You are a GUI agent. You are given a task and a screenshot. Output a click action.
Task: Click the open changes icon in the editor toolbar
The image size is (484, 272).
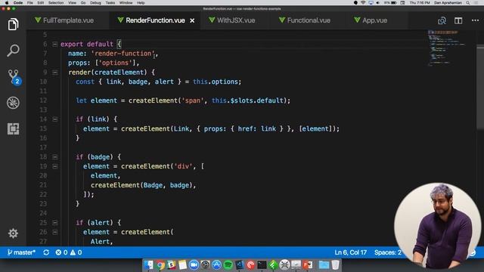click(x=442, y=20)
